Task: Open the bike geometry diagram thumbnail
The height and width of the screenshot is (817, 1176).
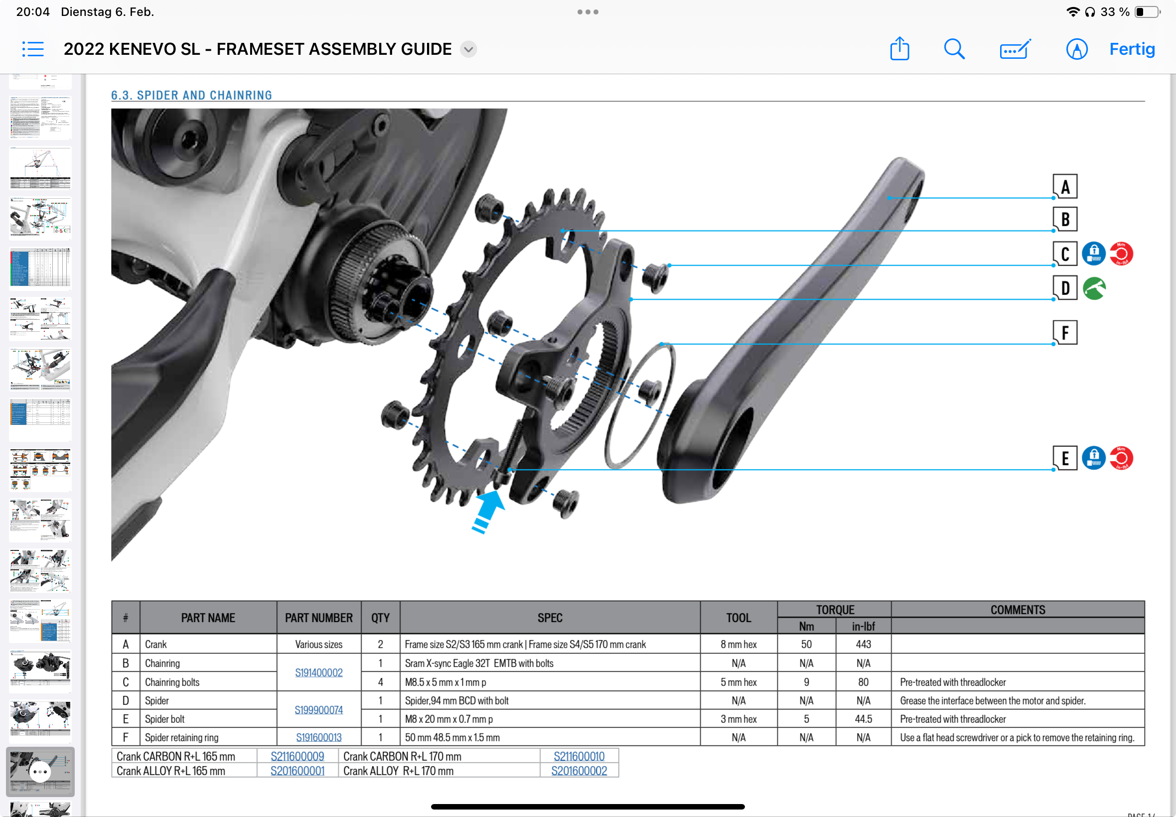Action: (x=40, y=168)
